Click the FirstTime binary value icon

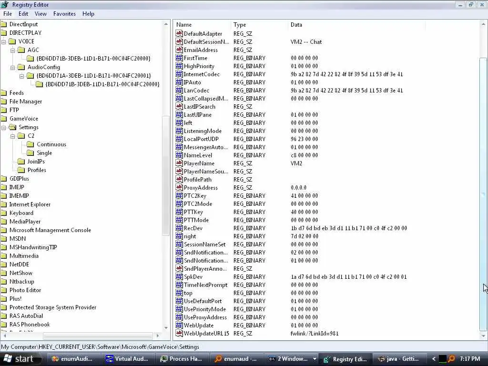coord(179,58)
